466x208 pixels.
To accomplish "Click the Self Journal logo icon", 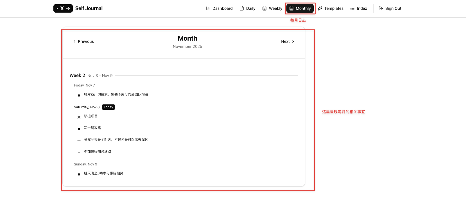I will point(63,8).
